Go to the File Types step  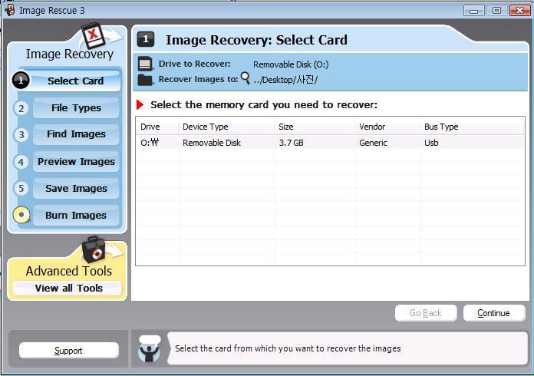[x=76, y=108]
